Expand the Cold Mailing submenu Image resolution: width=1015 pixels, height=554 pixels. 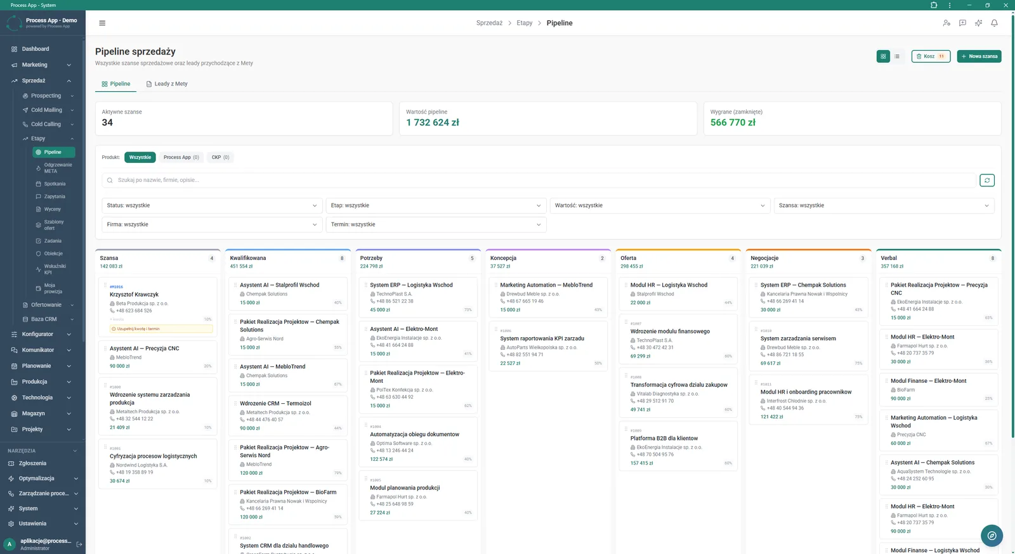[48, 110]
